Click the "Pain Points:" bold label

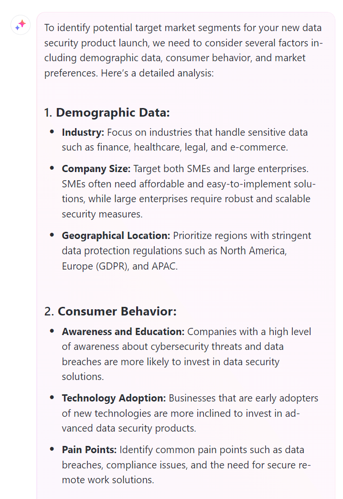[89, 450]
